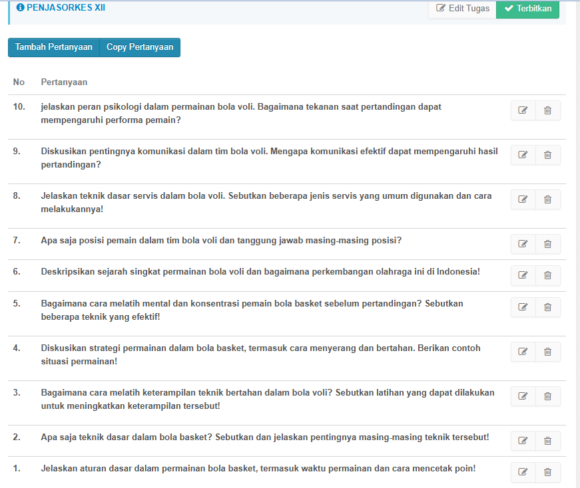Publish task with green Terbitkan button
The image size is (580, 488).
tap(527, 9)
